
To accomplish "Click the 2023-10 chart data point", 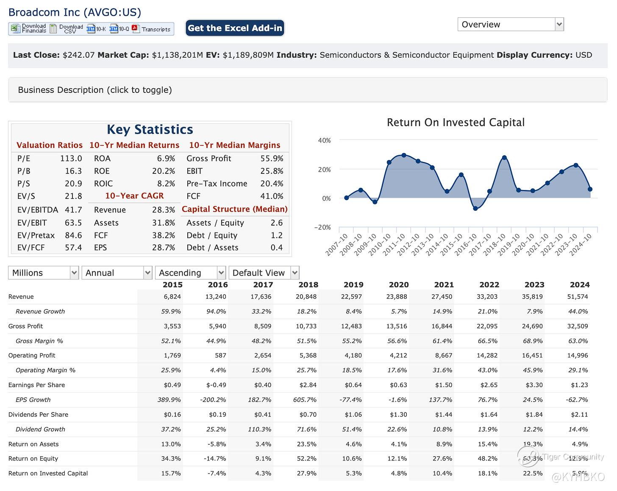I will (x=576, y=165).
